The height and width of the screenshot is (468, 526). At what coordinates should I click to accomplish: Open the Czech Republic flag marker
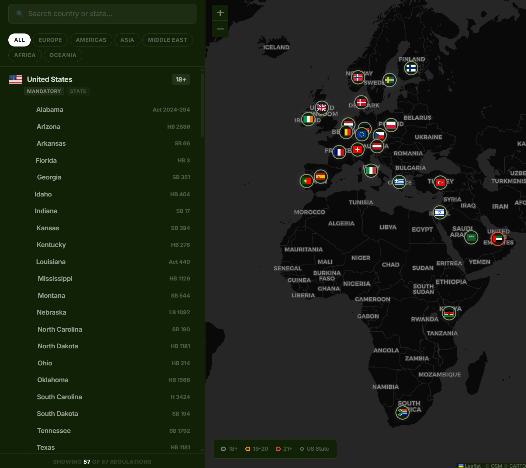(x=380, y=135)
